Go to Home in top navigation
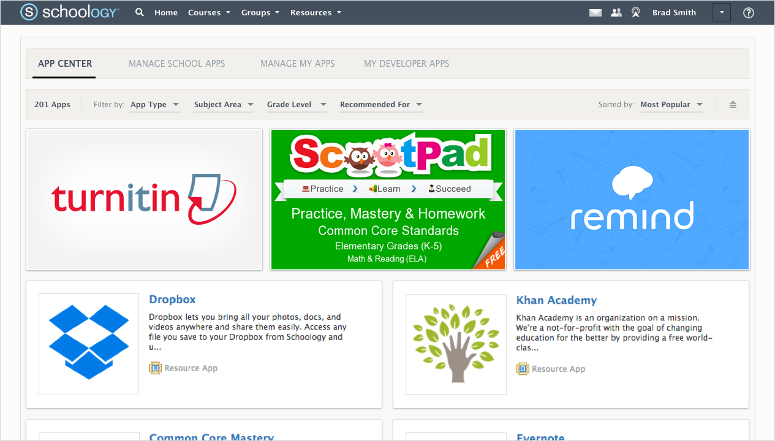Viewport: 775px width, 441px height. [166, 12]
